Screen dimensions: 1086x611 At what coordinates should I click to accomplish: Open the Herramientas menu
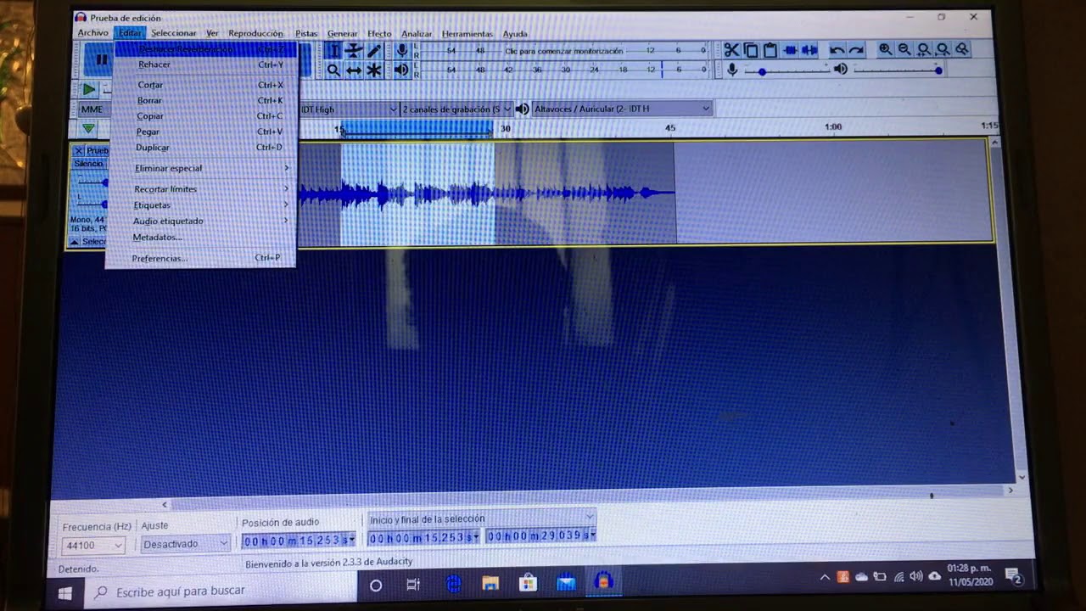(x=467, y=34)
